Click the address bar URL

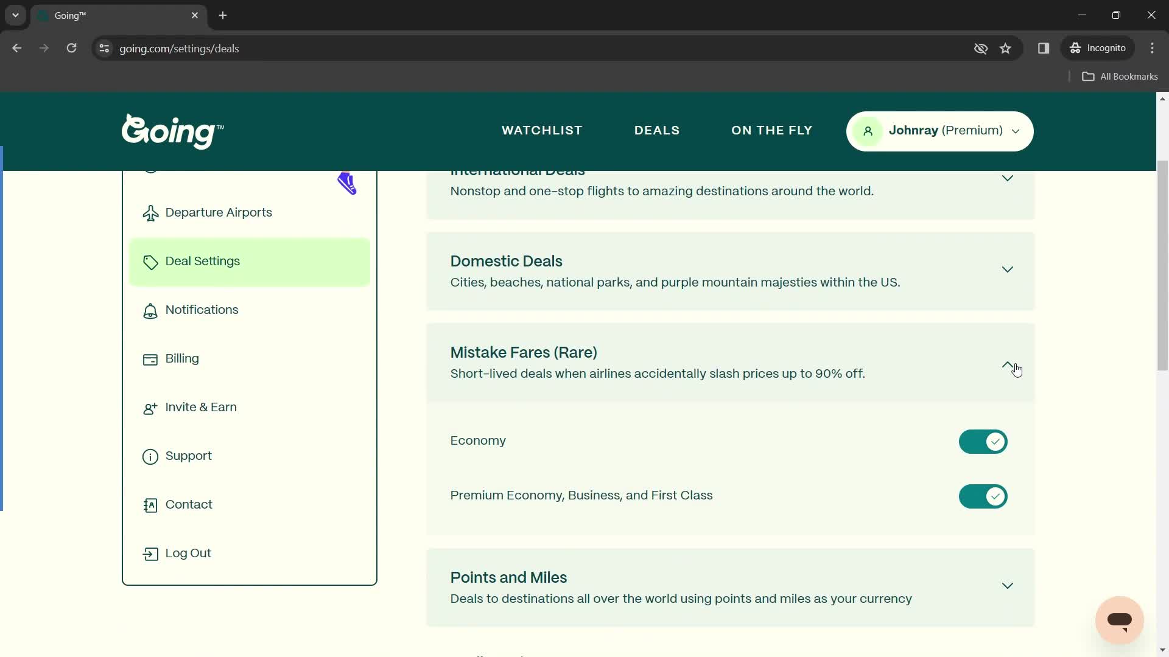pos(179,49)
